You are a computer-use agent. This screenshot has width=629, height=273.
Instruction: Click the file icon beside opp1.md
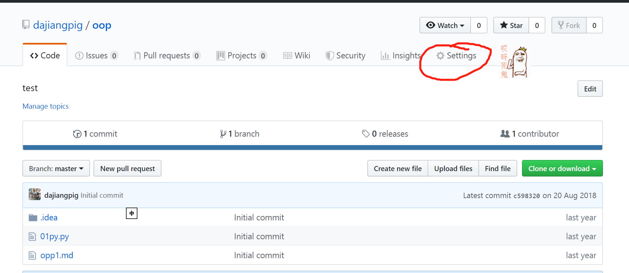click(x=32, y=255)
